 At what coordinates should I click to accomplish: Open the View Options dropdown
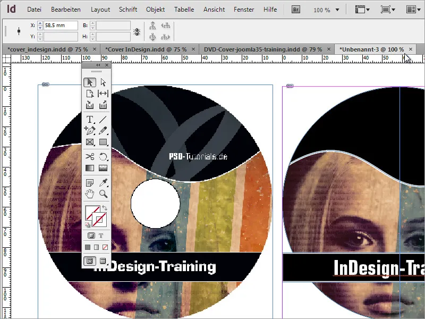[363, 10]
